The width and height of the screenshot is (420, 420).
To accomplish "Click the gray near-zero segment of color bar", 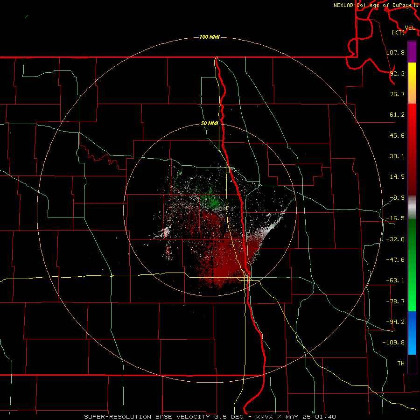I will click(x=412, y=208).
